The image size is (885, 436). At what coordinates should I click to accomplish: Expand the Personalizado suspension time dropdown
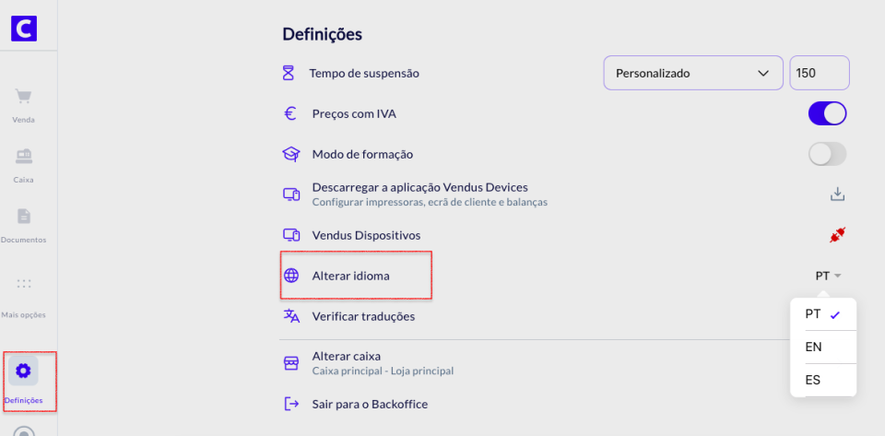pos(691,73)
